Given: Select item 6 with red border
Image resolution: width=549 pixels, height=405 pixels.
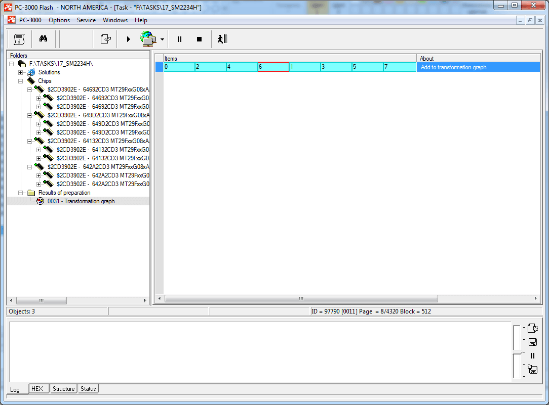Looking at the screenshot, I should [273, 67].
